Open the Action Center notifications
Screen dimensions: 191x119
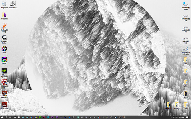pos(187,117)
